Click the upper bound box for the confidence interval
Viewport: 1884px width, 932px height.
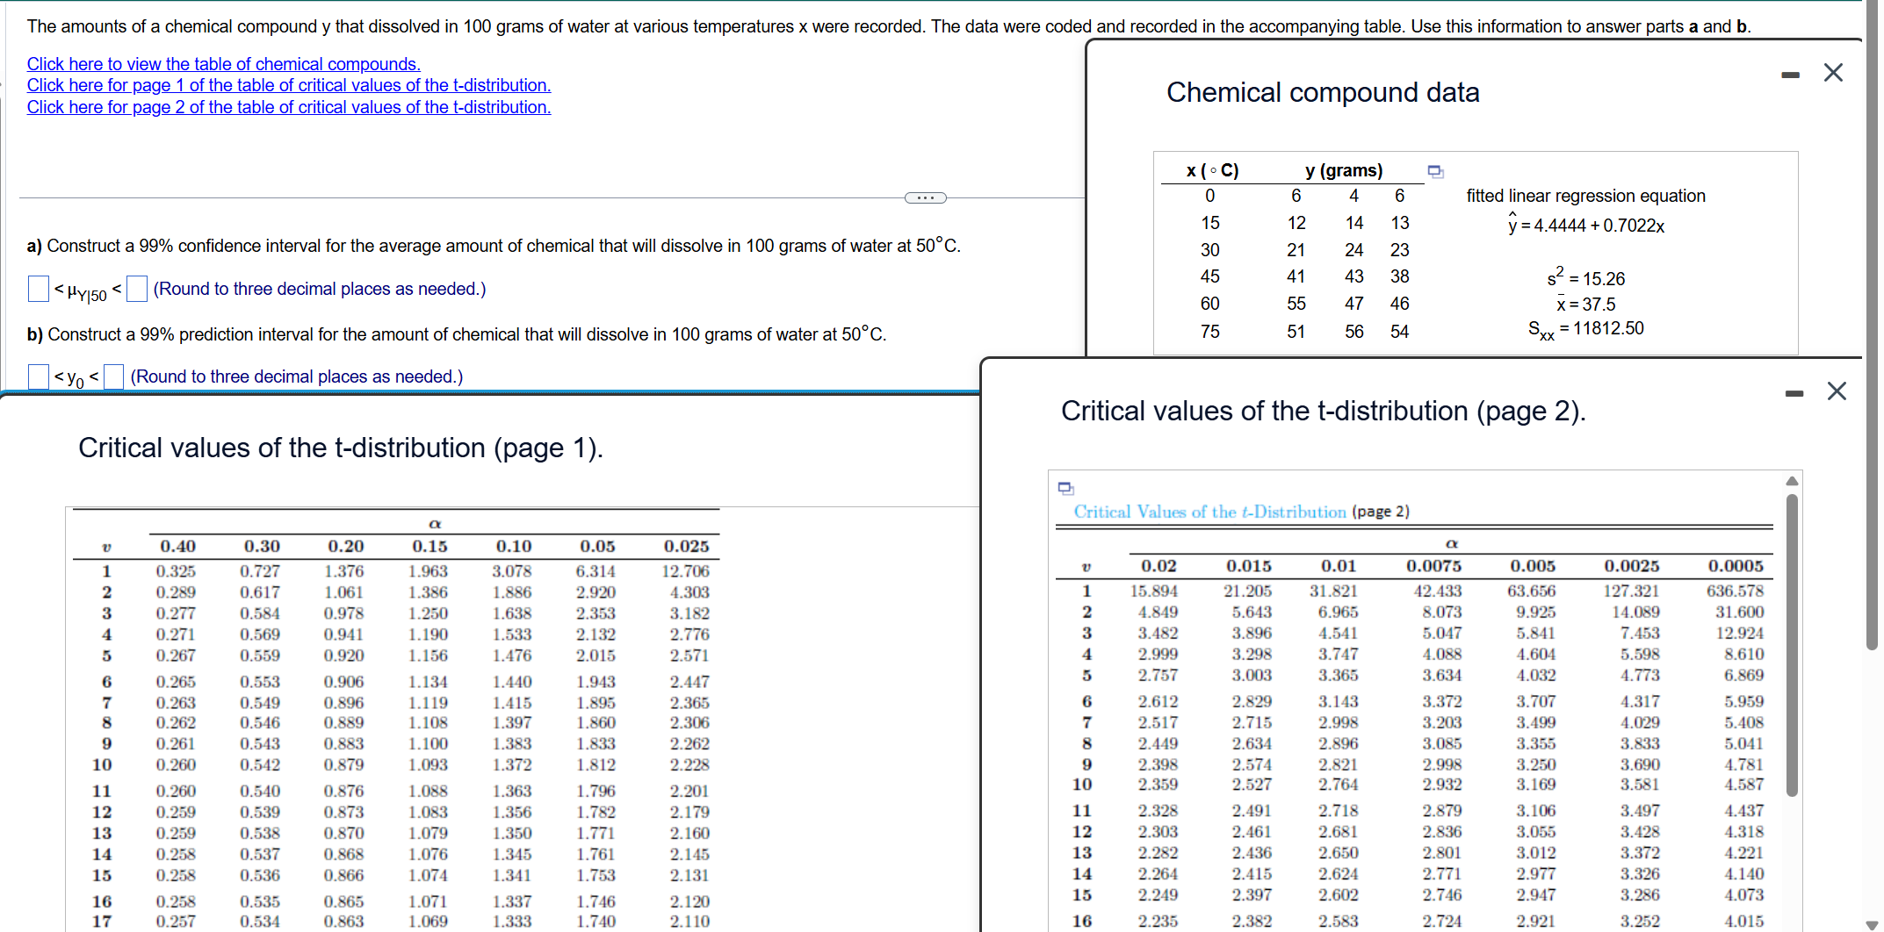[x=137, y=289]
